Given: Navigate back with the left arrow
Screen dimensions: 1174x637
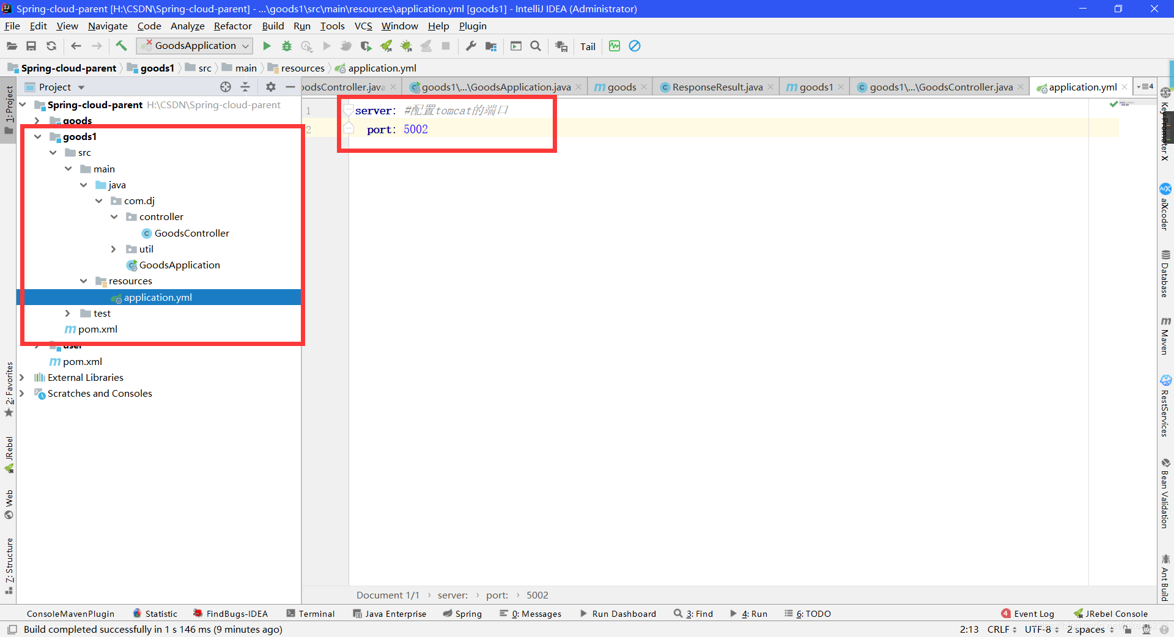Looking at the screenshot, I should [76, 46].
